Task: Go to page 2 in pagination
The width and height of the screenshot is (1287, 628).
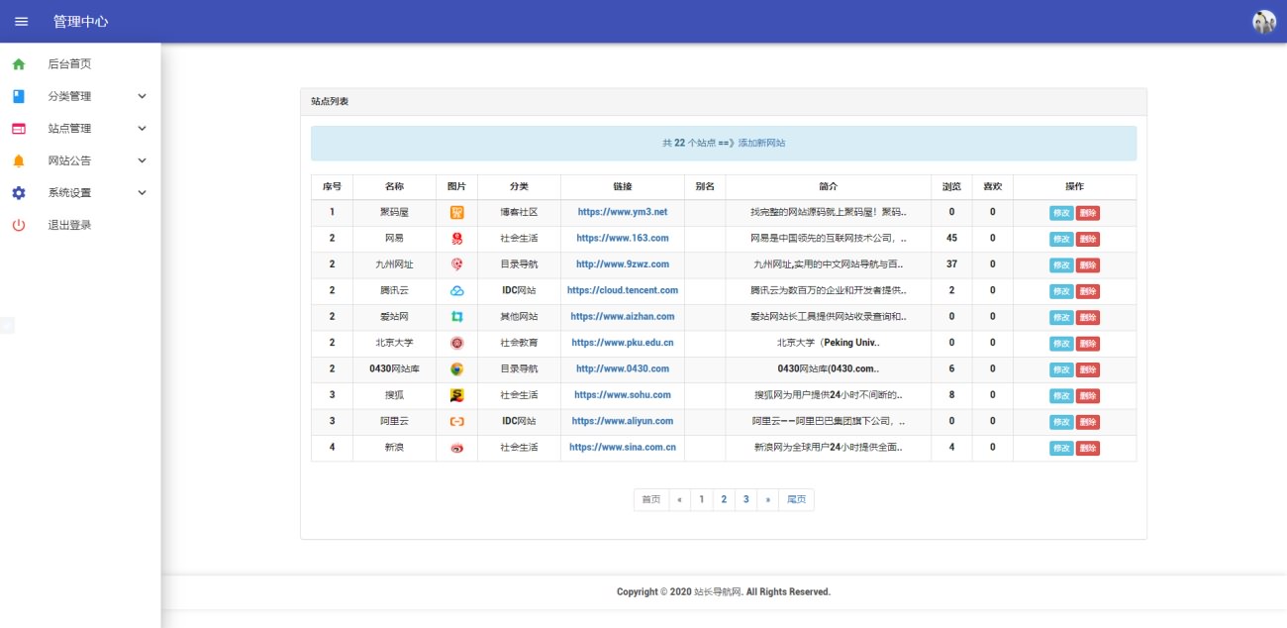Action: tap(724, 500)
